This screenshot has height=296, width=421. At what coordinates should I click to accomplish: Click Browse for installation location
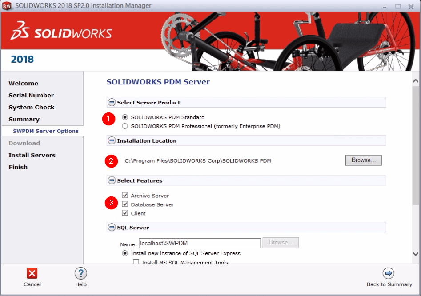coord(363,160)
